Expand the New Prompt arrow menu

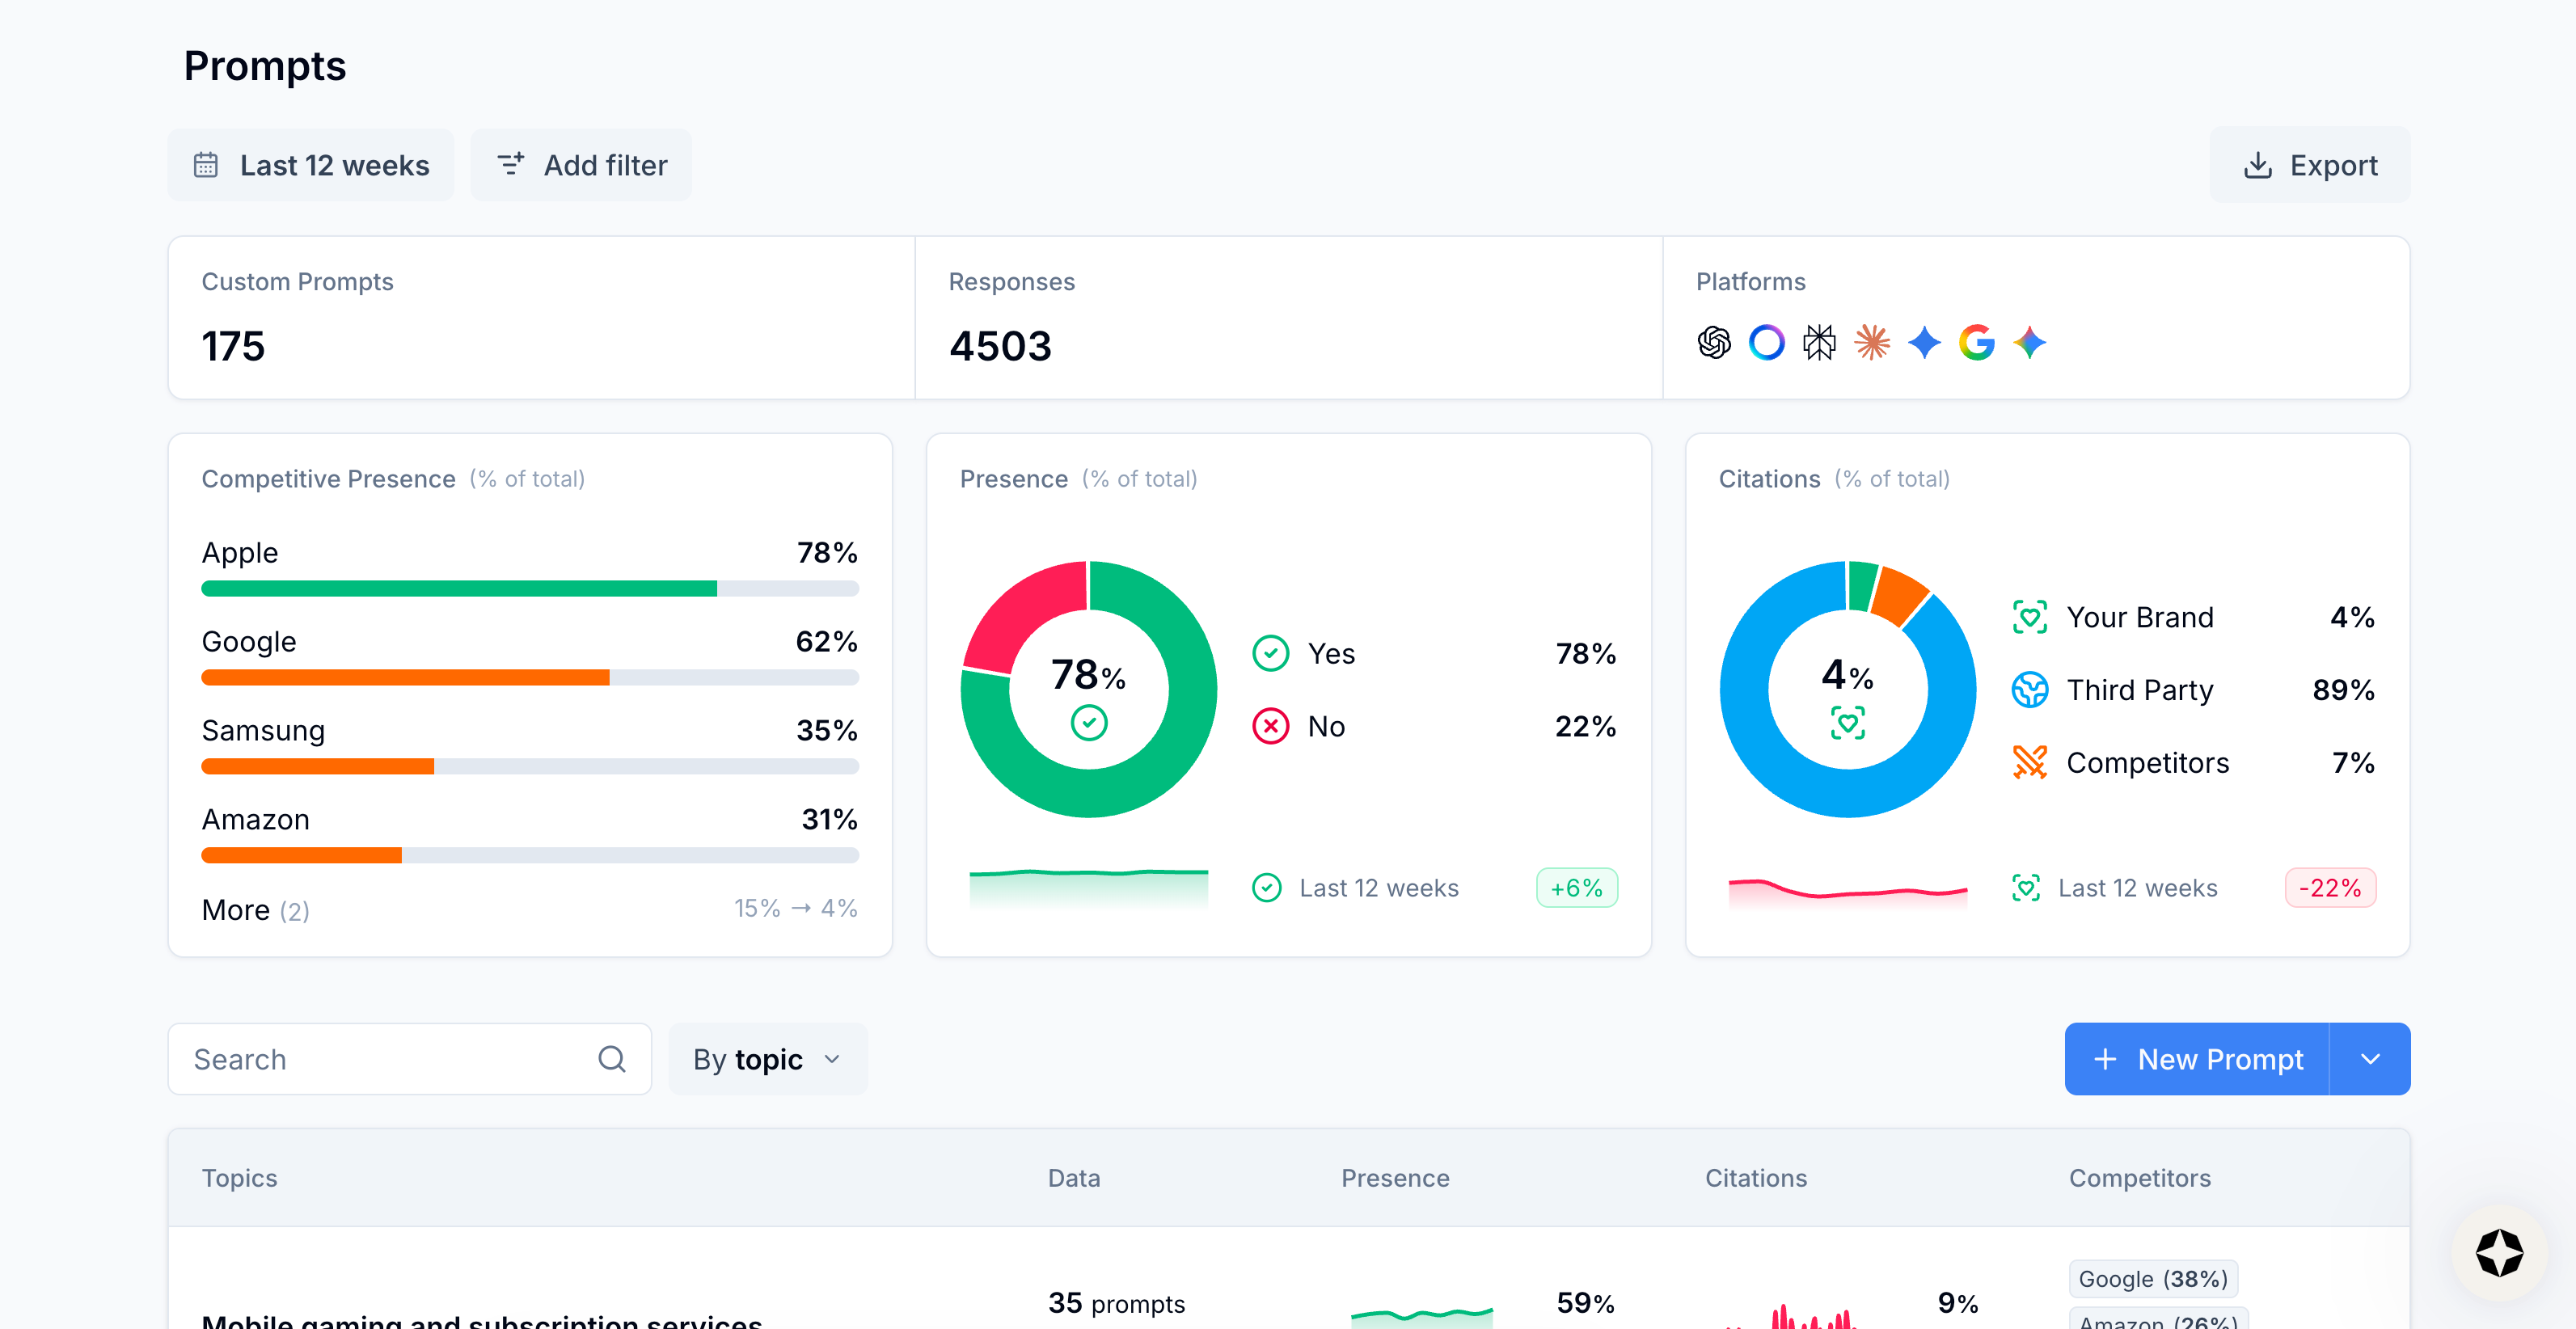point(2369,1059)
